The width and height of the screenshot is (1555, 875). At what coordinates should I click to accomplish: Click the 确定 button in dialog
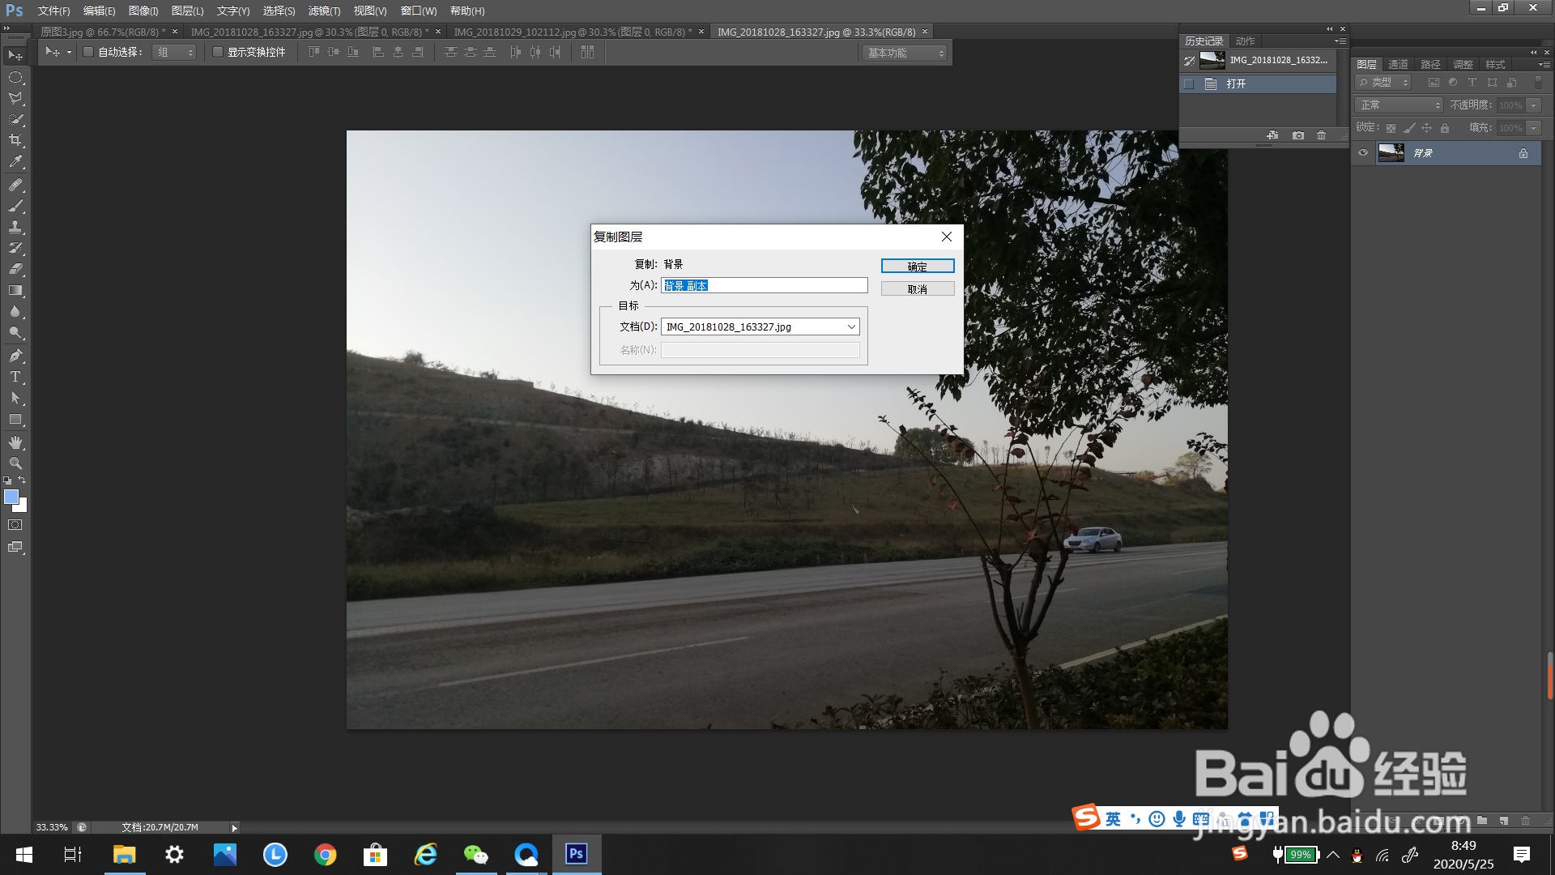pyautogui.click(x=917, y=267)
